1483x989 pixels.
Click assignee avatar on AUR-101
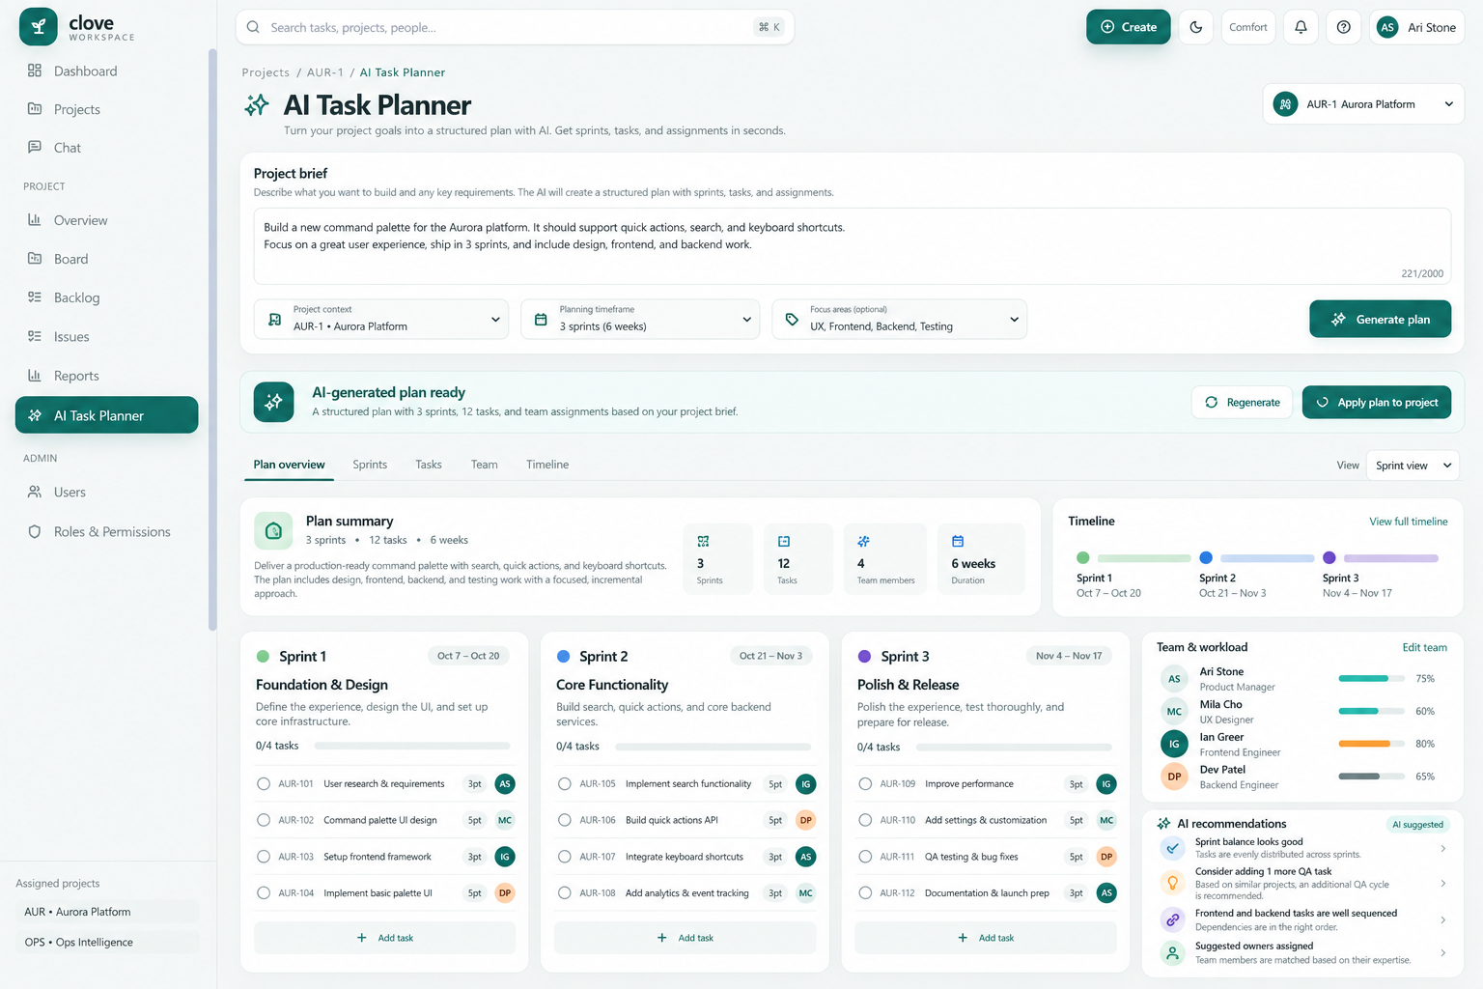pos(504,784)
